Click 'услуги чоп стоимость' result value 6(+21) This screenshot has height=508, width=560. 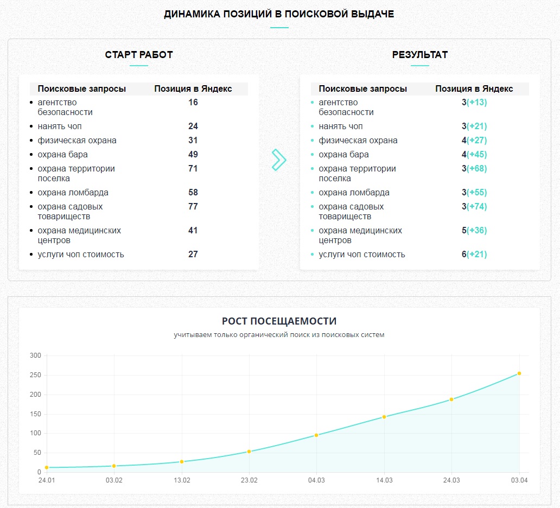pyautogui.click(x=474, y=254)
